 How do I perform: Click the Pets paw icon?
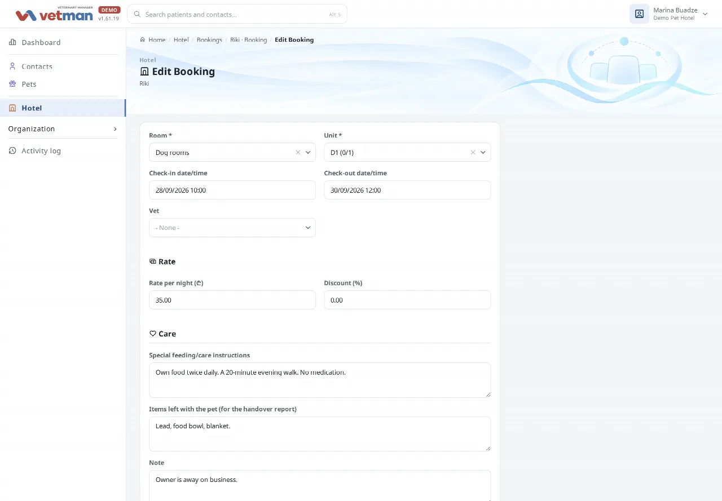coord(12,84)
